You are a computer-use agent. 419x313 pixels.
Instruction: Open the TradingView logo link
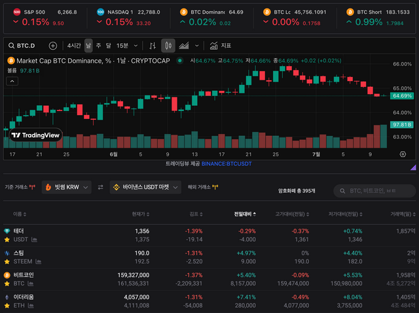[x=35, y=135]
